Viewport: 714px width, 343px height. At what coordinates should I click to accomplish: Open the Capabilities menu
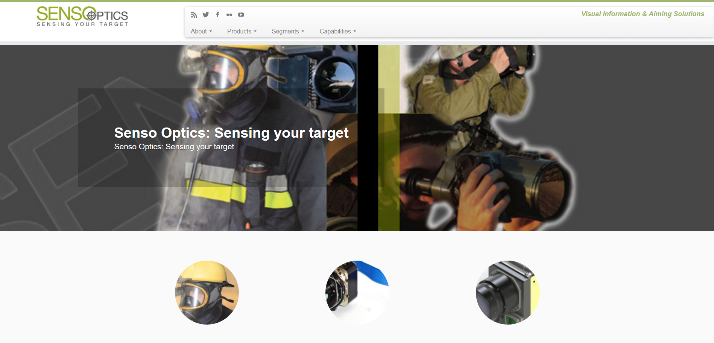coord(337,31)
